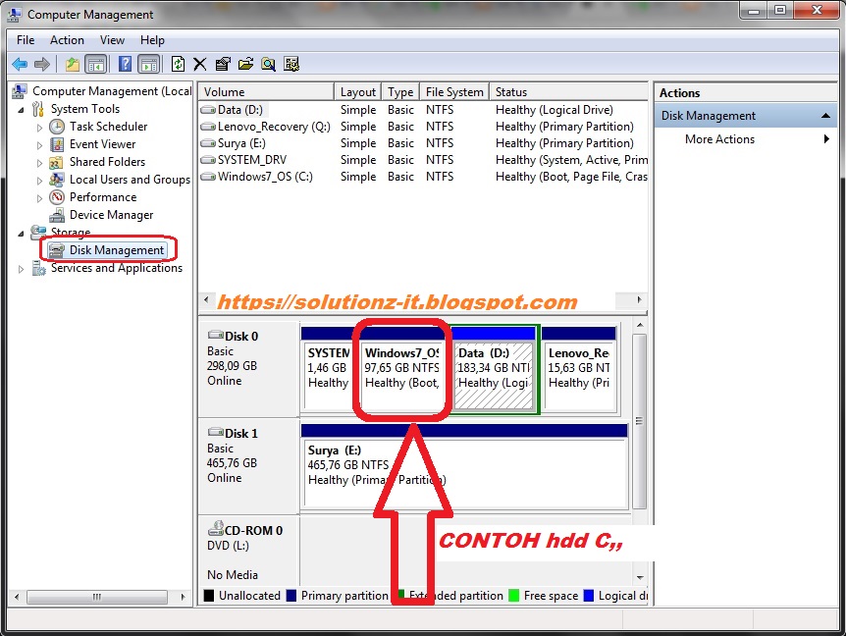Click the Lenovo_Recovery (Q:) drive icon
This screenshot has width=846, height=636.
pyautogui.click(x=208, y=127)
